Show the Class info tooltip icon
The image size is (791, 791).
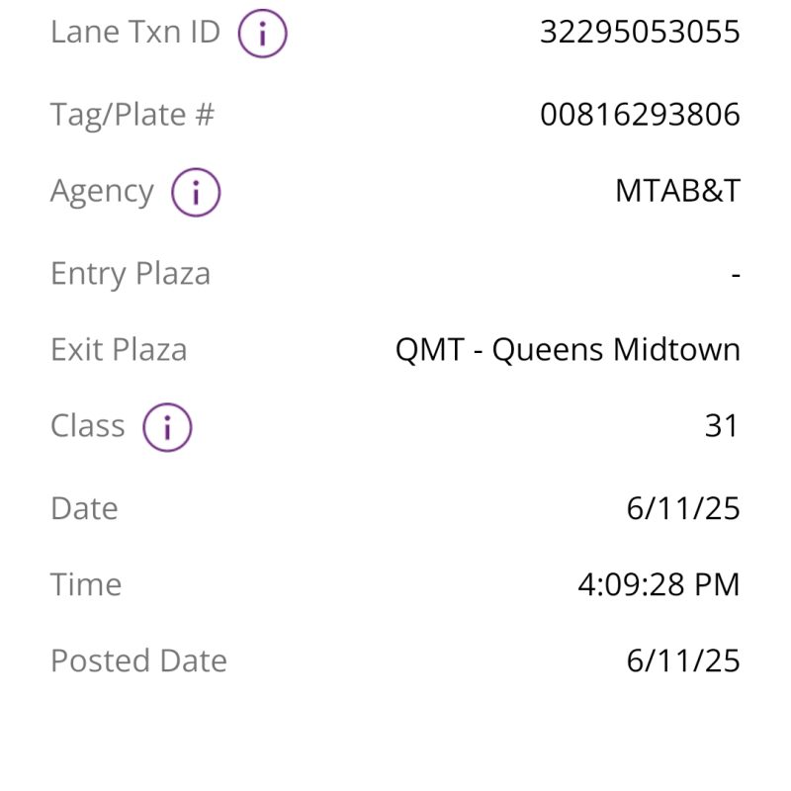pyautogui.click(x=167, y=427)
